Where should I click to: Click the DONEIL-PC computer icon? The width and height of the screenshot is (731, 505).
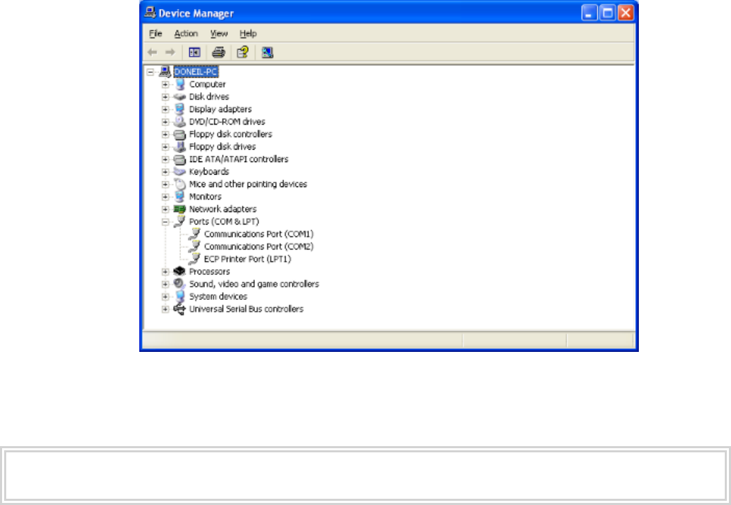165,72
